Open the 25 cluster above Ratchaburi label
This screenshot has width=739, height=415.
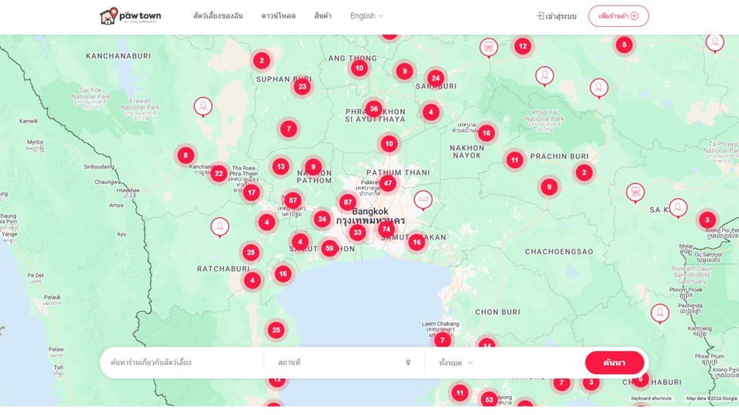click(251, 253)
